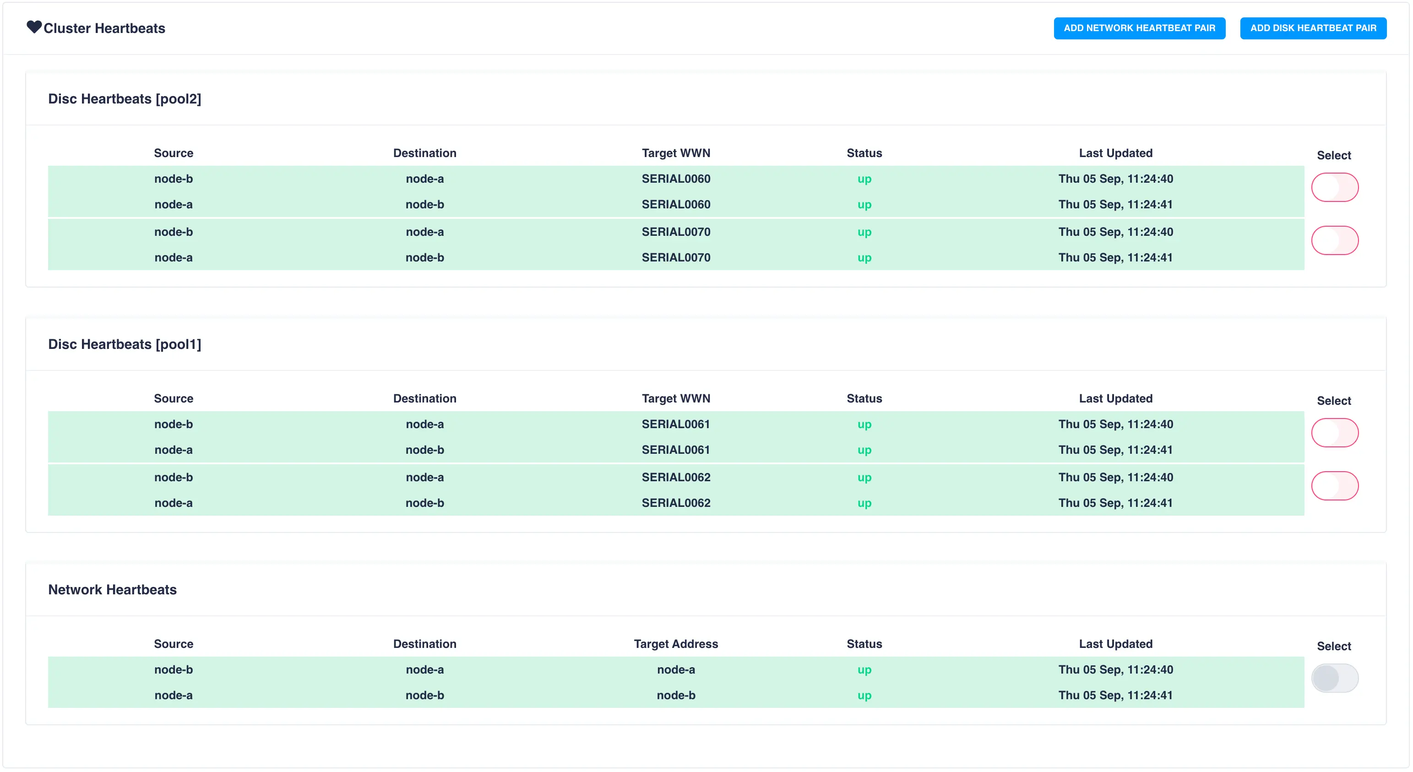
Task: Click the 'up' status beside first SERIAL0060 row
Action: [x=864, y=179]
